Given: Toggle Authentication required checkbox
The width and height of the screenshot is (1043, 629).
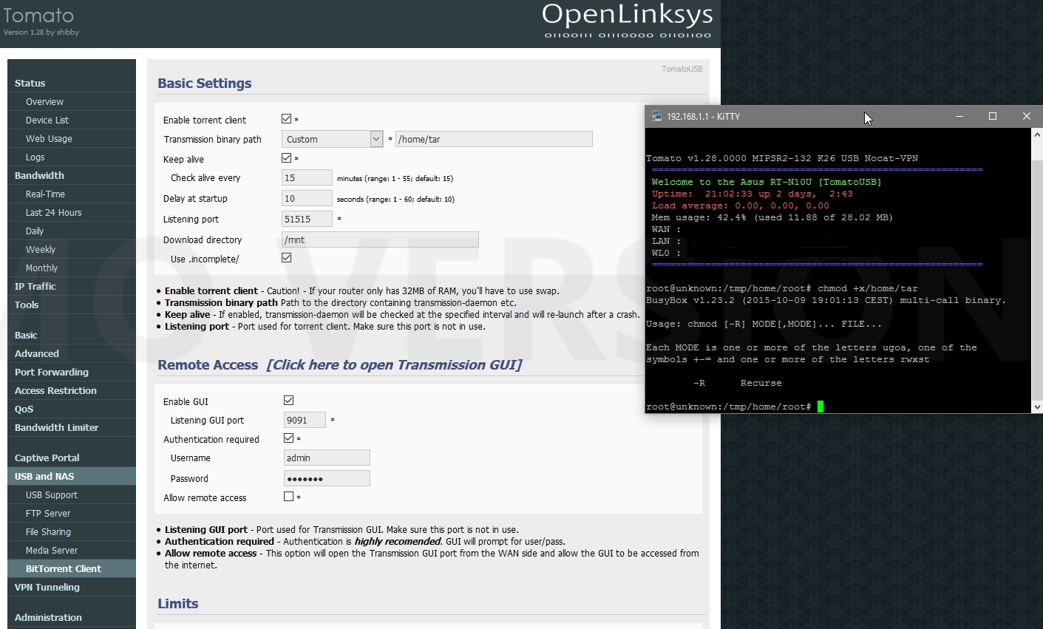Looking at the screenshot, I should (289, 438).
